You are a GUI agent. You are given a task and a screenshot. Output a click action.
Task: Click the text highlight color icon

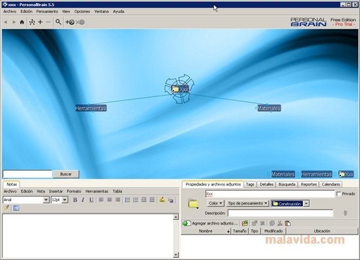pos(162,200)
